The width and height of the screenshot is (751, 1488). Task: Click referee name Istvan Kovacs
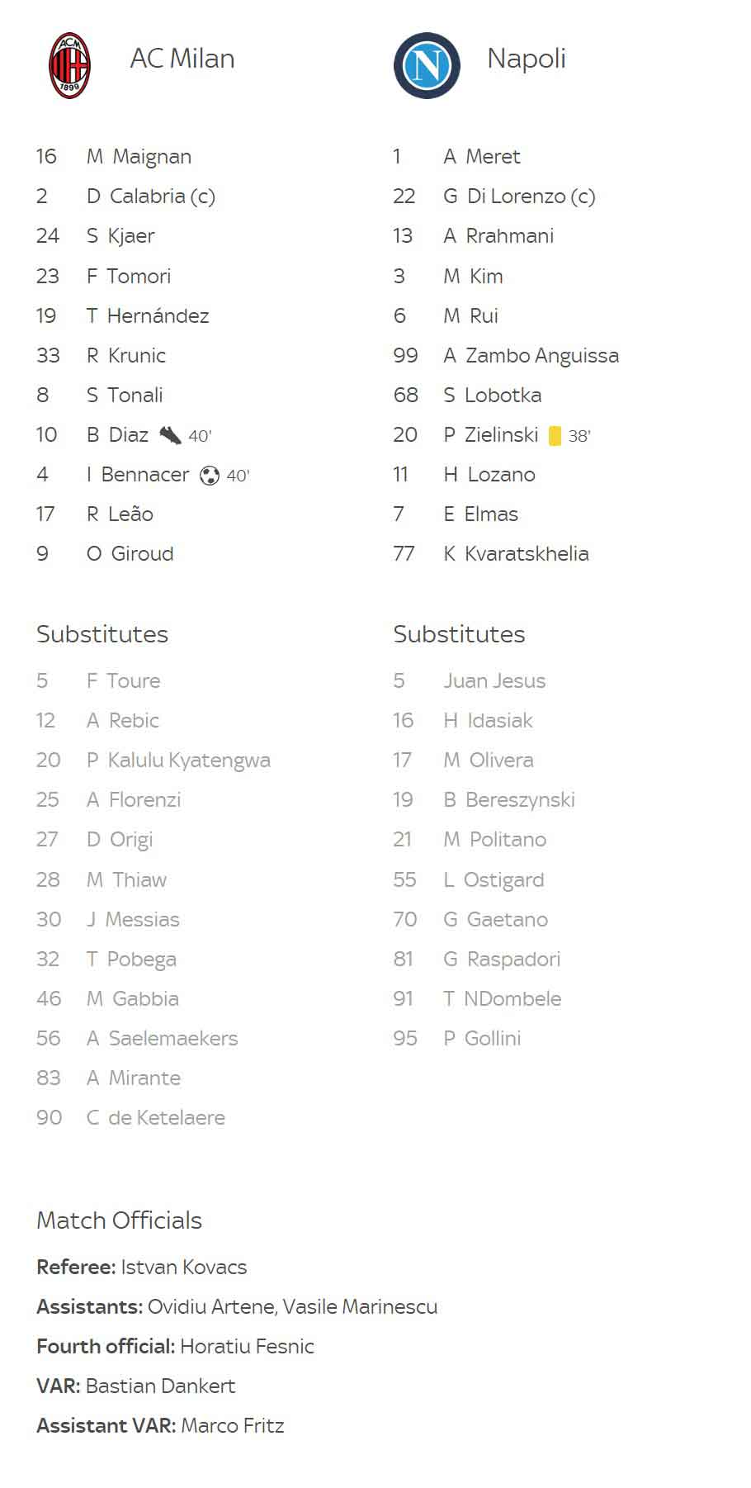[183, 1267]
